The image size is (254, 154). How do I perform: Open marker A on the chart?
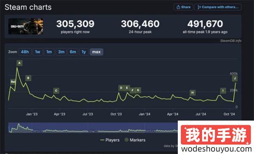(19, 63)
